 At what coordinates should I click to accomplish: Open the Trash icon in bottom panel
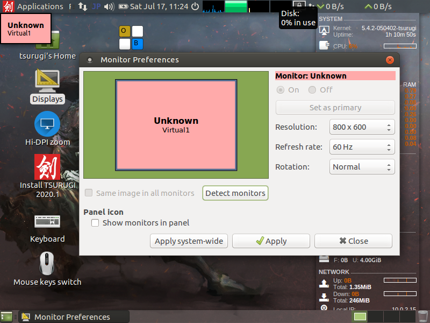point(423,317)
